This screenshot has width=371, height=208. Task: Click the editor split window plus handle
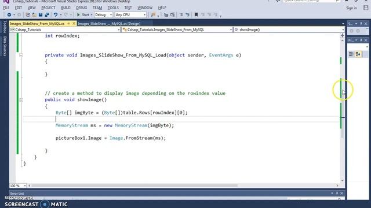coord(343,35)
